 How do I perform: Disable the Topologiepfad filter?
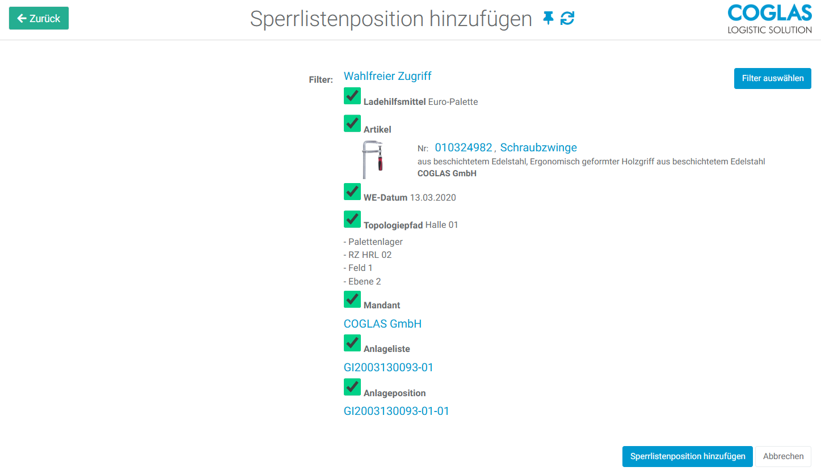352,219
